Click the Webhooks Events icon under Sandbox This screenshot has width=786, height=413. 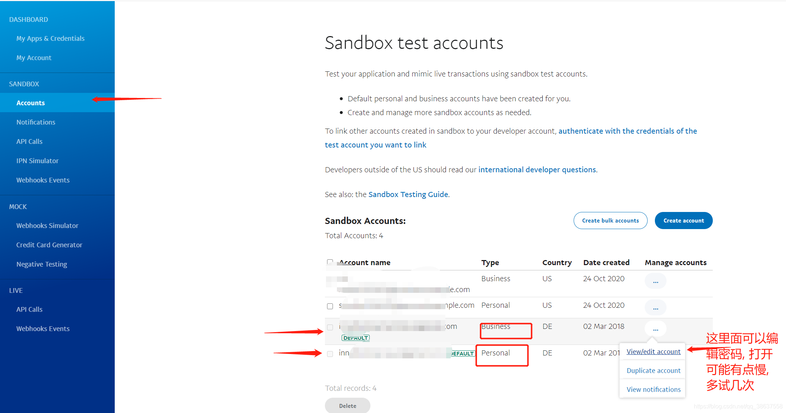(43, 180)
